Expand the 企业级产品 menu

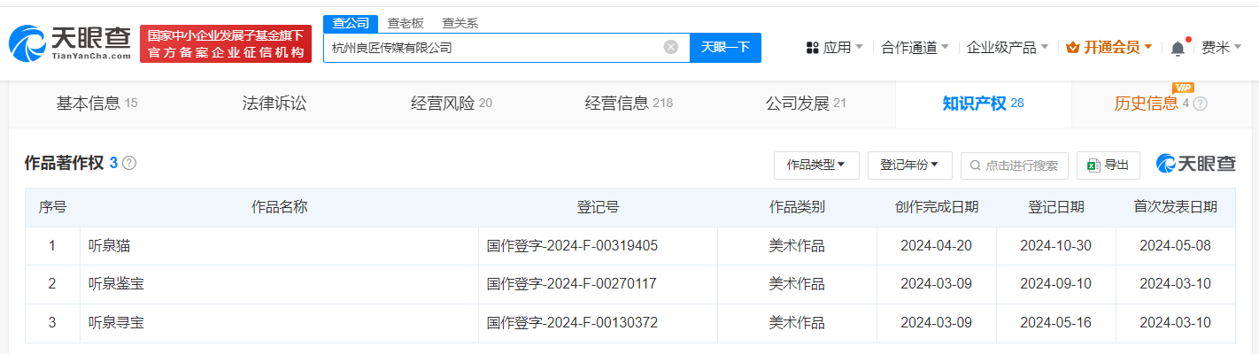[1008, 48]
